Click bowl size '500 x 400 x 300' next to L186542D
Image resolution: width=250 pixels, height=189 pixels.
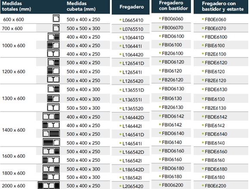tap(83, 169)
